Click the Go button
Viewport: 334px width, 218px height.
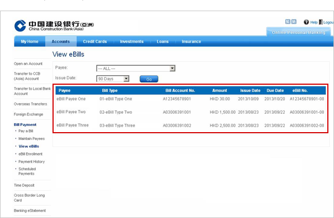149,79
